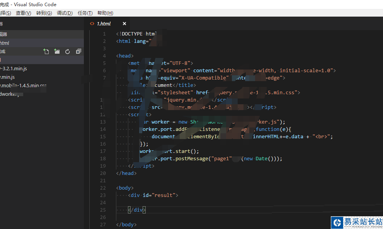
Task: Click innerHTML+=e.data on line 15
Action: [278, 137]
